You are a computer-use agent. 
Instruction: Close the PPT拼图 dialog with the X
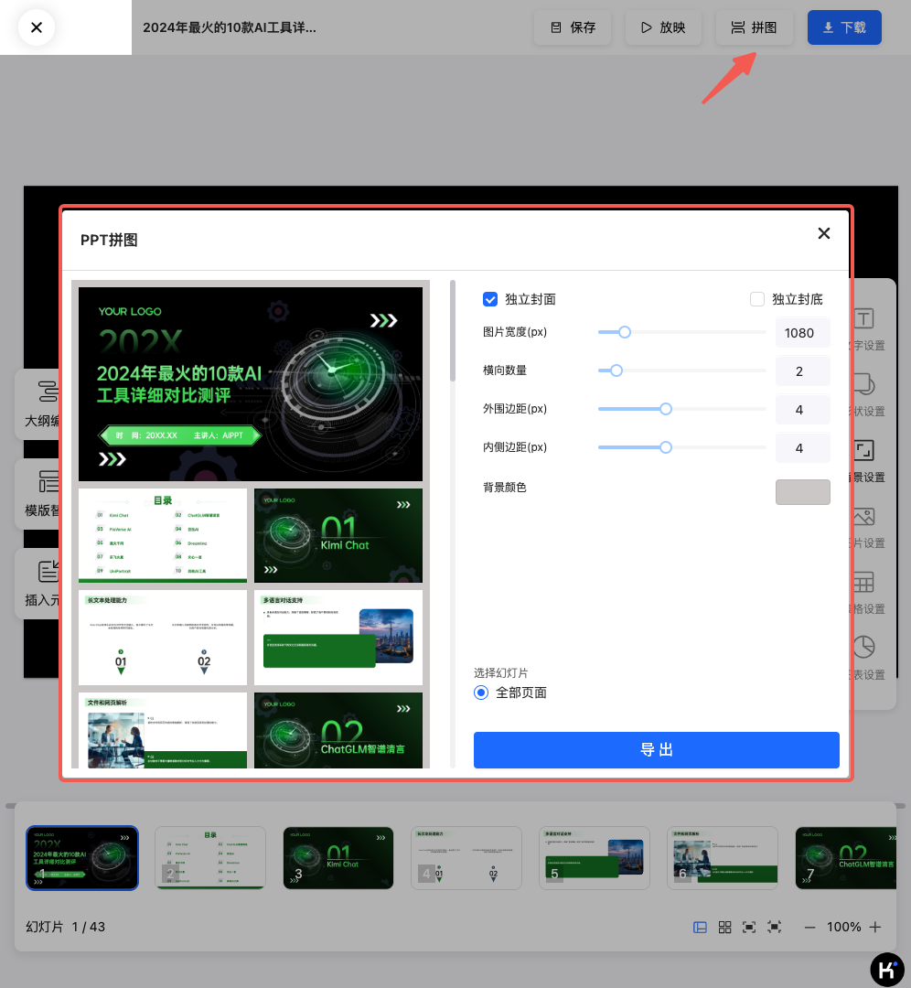click(x=823, y=233)
